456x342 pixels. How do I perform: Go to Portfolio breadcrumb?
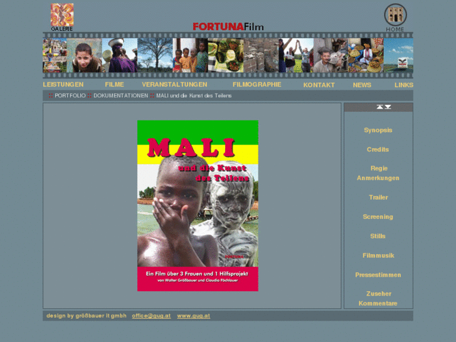point(70,95)
